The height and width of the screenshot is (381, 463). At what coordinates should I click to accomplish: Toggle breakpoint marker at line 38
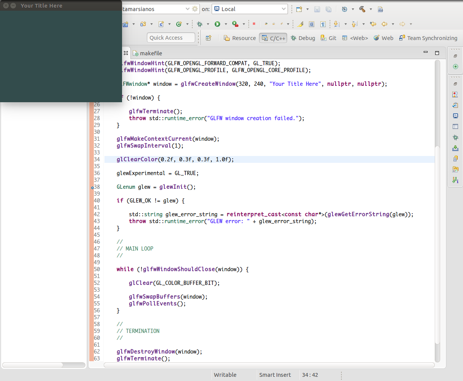click(92, 187)
